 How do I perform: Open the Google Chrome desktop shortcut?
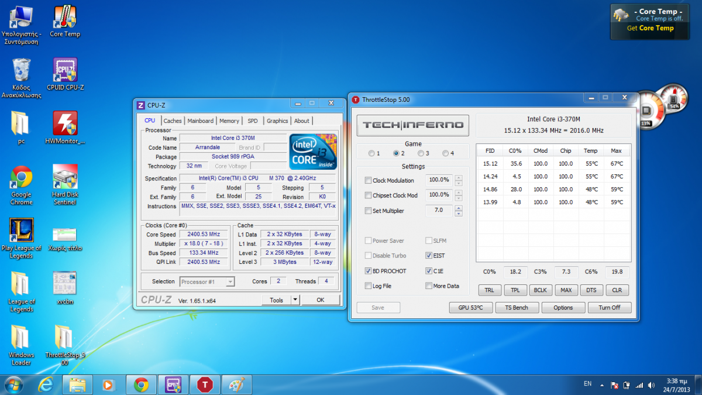tap(21, 185)
